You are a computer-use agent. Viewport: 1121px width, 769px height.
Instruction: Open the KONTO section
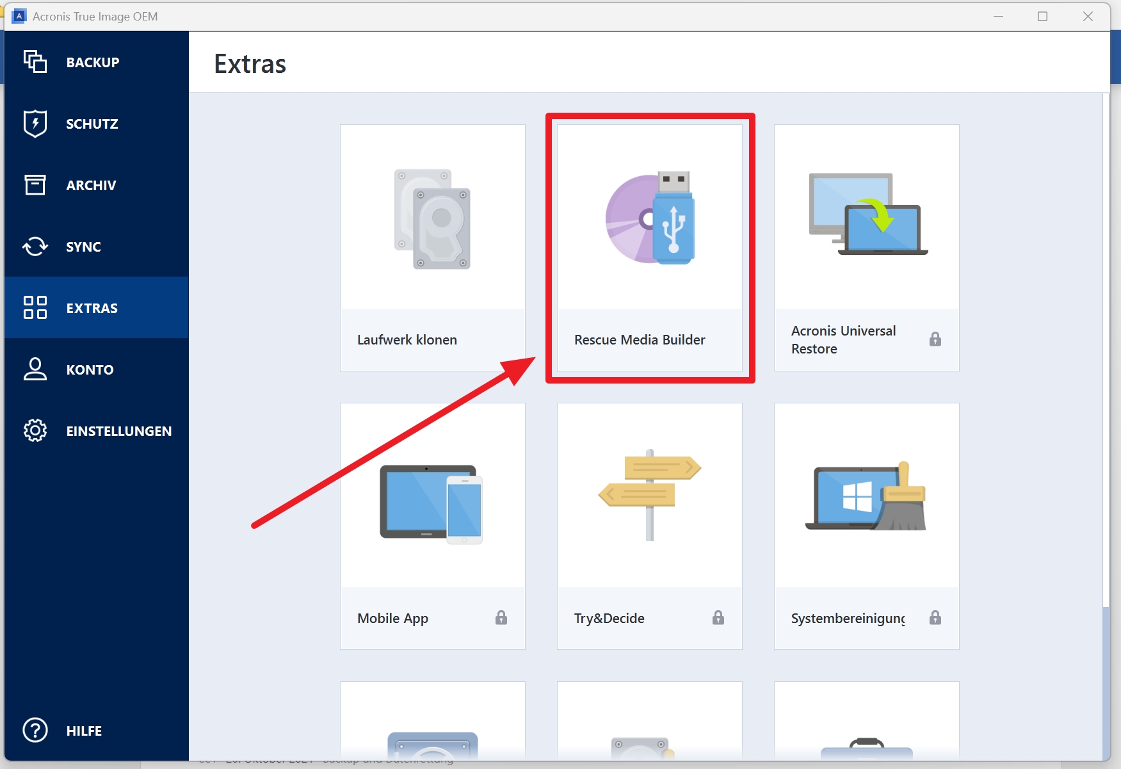(97, 369)
